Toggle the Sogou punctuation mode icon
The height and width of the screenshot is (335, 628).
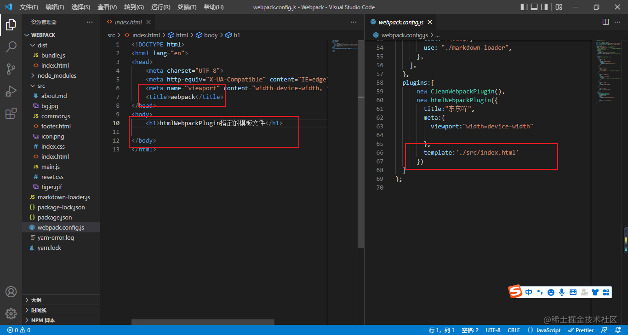click(x=540, y=292)
